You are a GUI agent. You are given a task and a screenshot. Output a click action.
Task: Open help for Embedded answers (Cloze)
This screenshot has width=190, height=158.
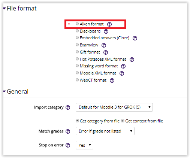pyautogui.click(x=135, y=38)
